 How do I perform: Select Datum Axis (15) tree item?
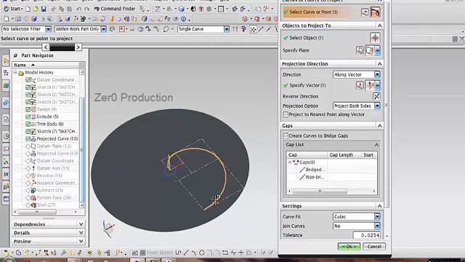(53, 168)
